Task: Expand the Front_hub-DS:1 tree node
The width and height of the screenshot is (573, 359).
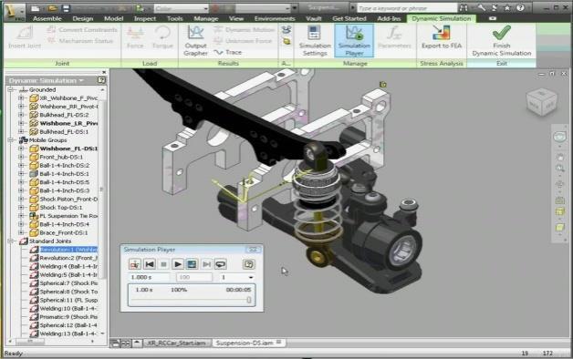Action: coord(21,157)
